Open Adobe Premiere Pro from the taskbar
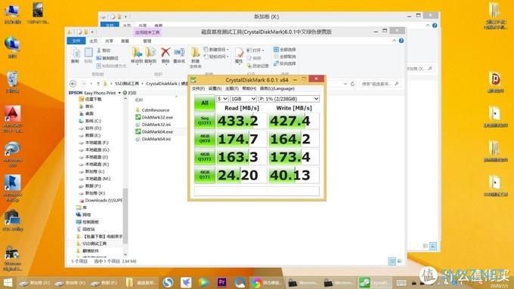Viewport: 514px width, 289px height. point(222,282)
